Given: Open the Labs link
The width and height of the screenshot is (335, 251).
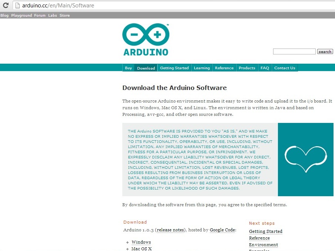Looking at the screenshot, I should tap(53, 16).
